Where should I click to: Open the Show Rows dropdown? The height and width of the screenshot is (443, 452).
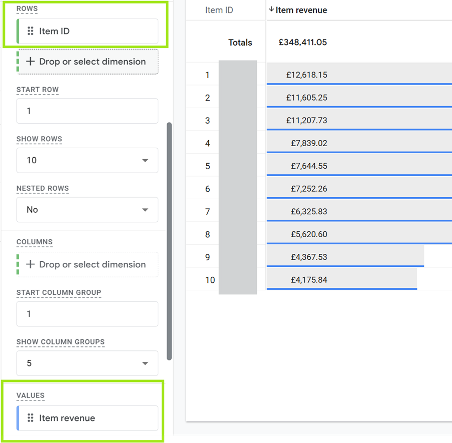point(145,160)
